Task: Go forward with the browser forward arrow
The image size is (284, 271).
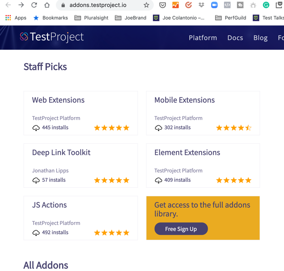Action: tap(21, 5)
